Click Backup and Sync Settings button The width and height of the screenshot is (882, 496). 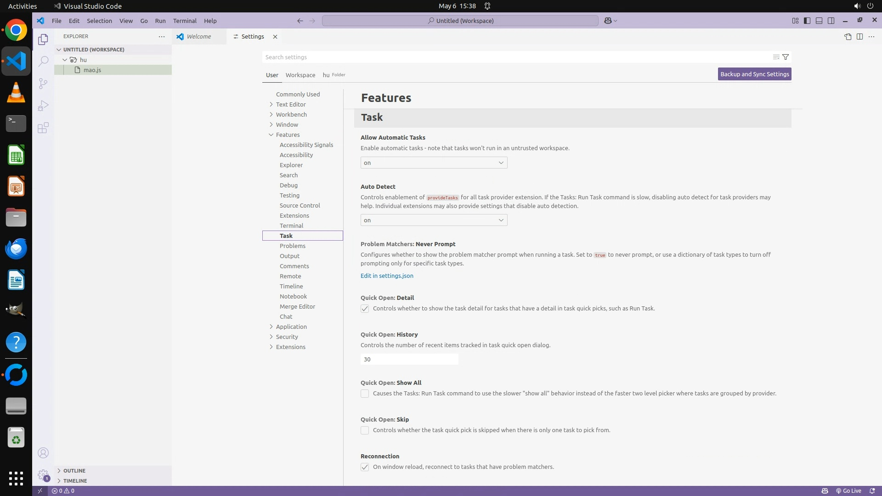[754, 74]
